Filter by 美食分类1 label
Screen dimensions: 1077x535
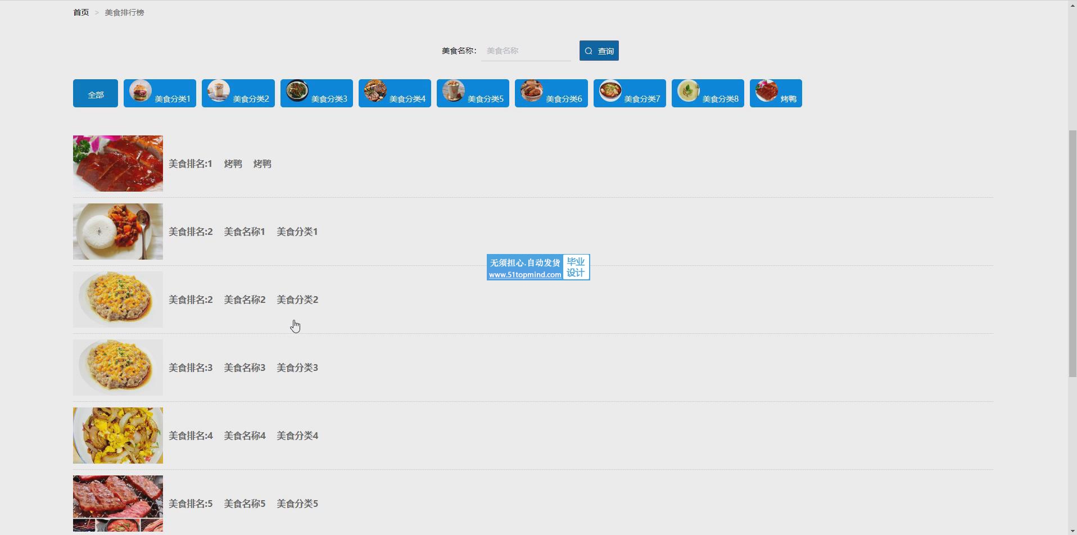[x=173, y=99]
